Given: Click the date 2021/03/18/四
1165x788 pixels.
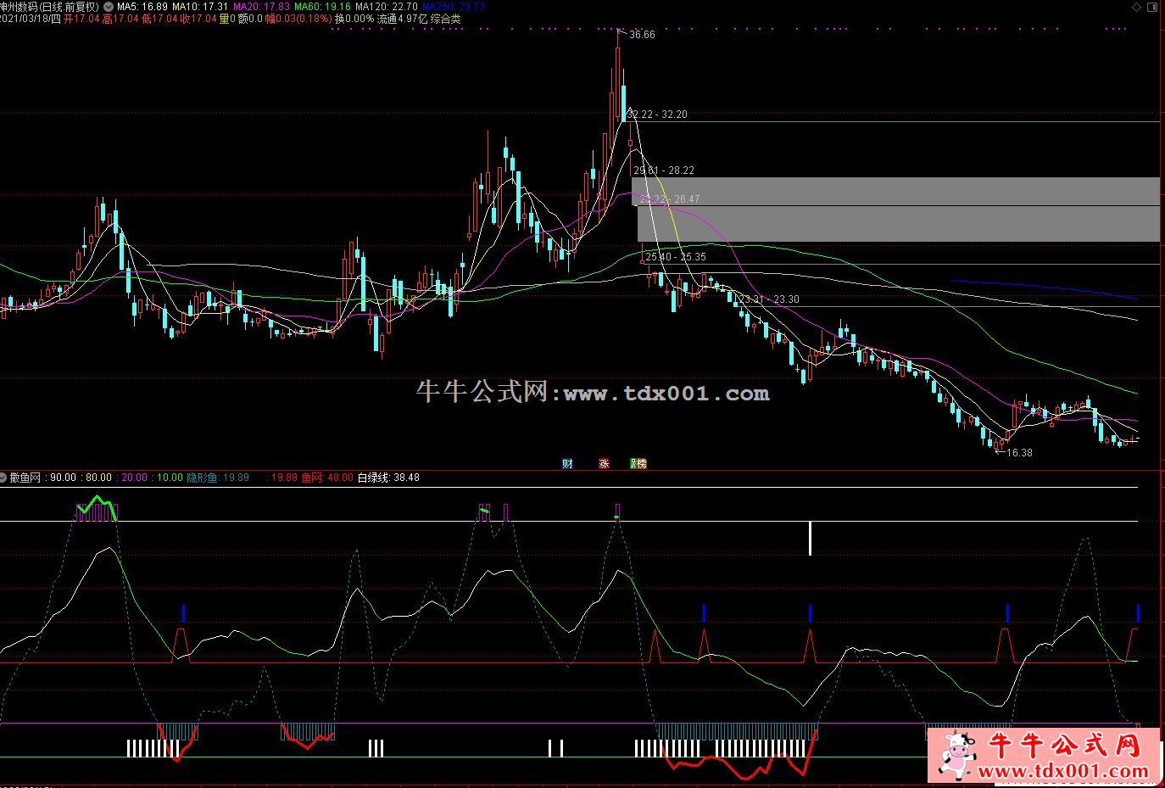Looking at the screenshot, I should pos(31,19).
